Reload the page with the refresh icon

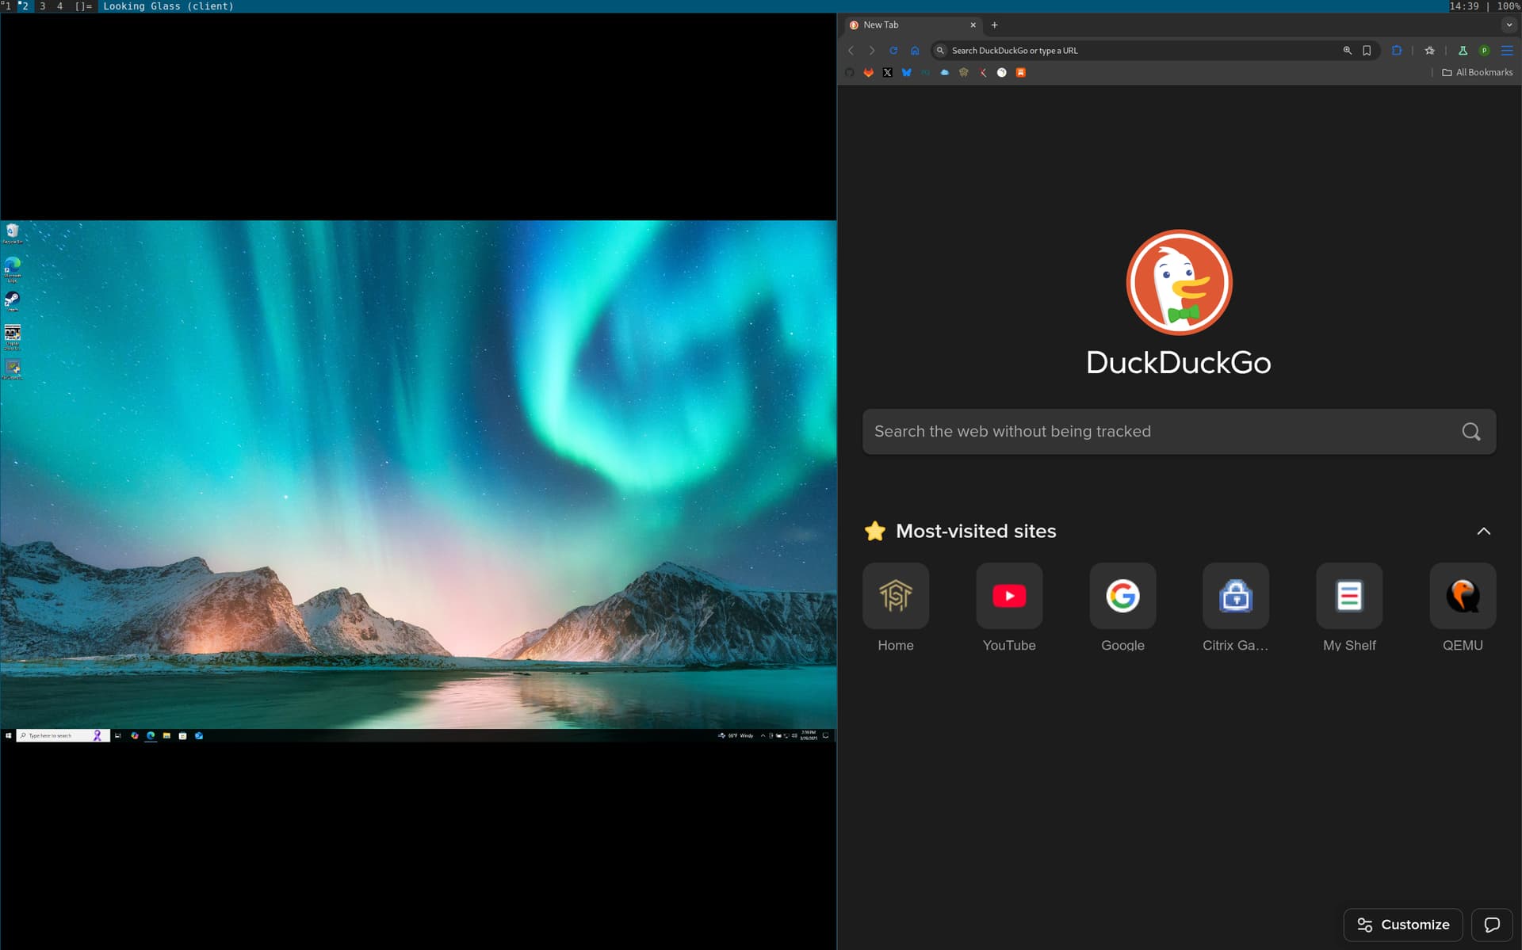[893, 50]
